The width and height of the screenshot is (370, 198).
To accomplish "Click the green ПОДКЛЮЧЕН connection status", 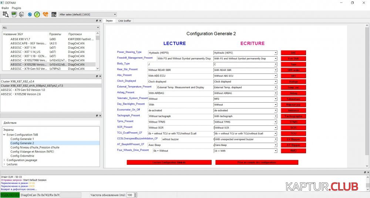I will click(x=10, y=195).
